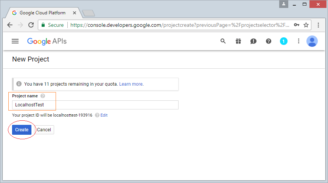Open the Chrome three-dot menu
This screenshot has height=183, width=328.
(319, 25)
